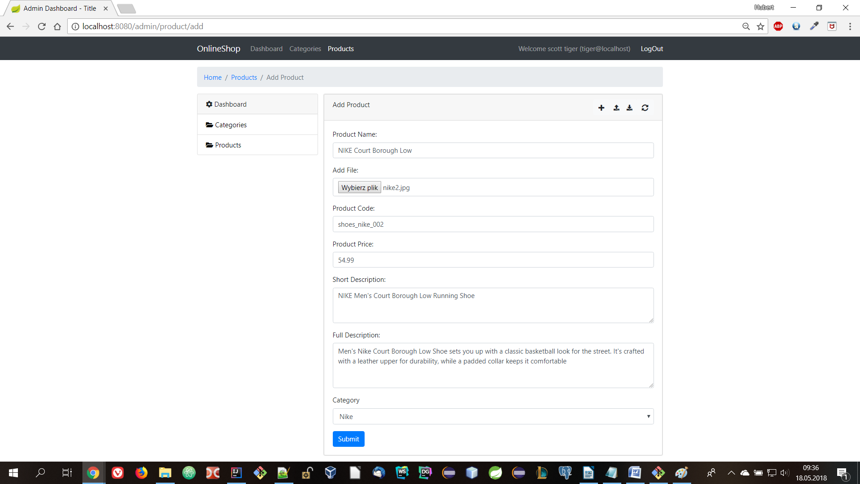Click the upload icon in Add Product header

616,108
